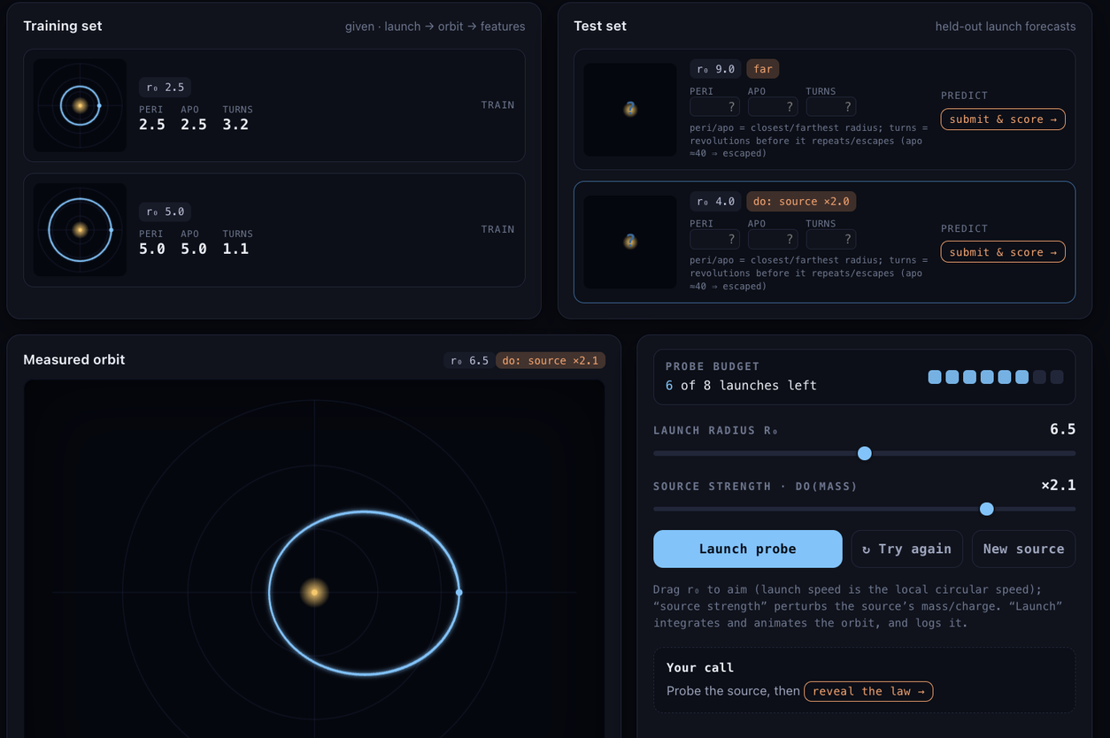Click the Launch probe button
Viewport: 1110px width, 738px height.
(747, 549)
